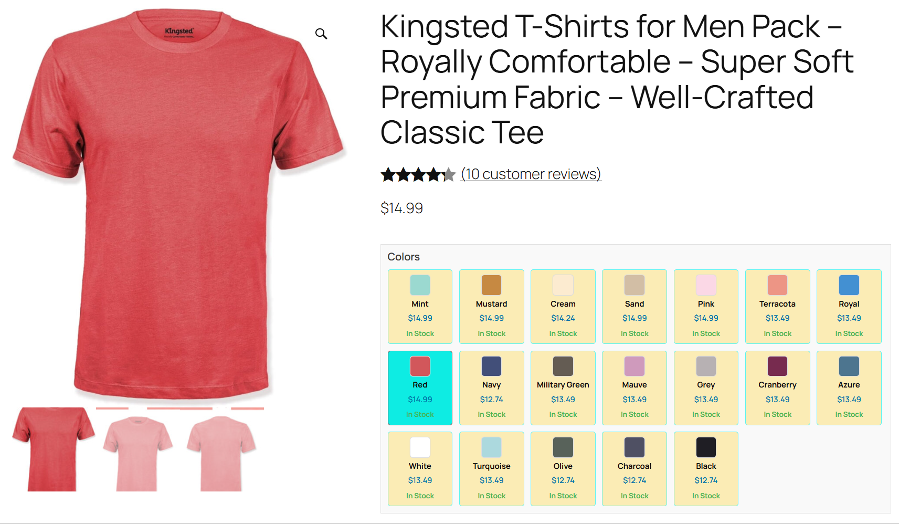Select the Black color tile
Image resolution: width=899 pixels, height=524 pixels.
706,468
